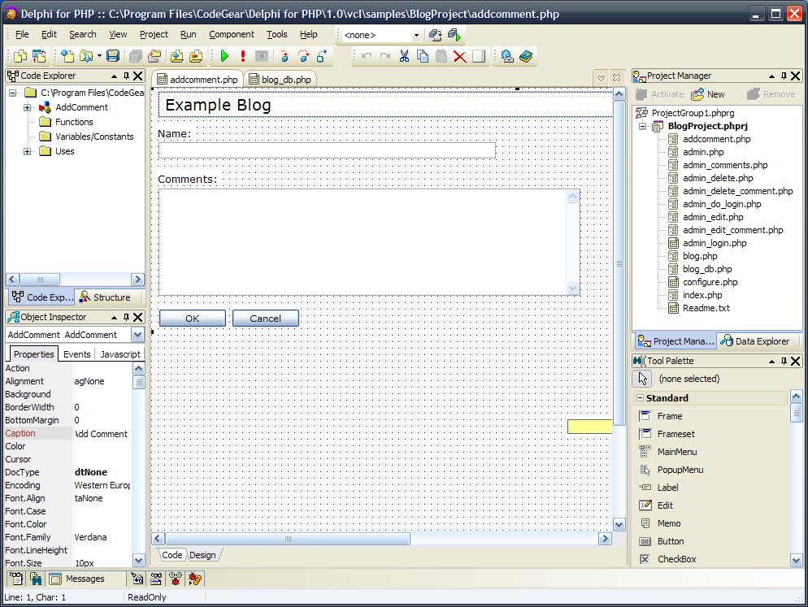Select the MainMenu component in Tool Palette
The image size is (808, 607).
pos(677,452)
